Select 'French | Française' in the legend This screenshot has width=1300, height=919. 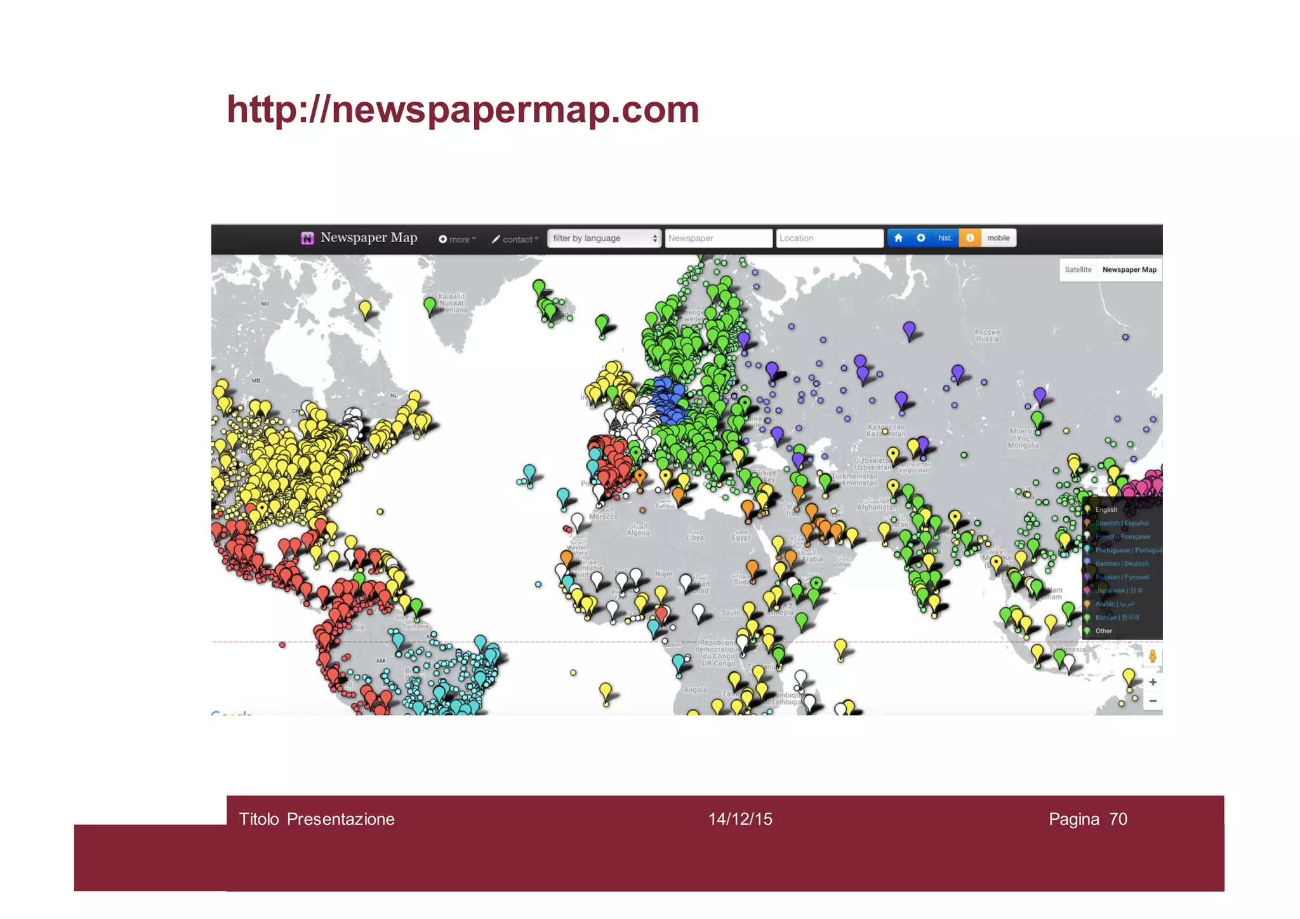tap(1122, 537)
